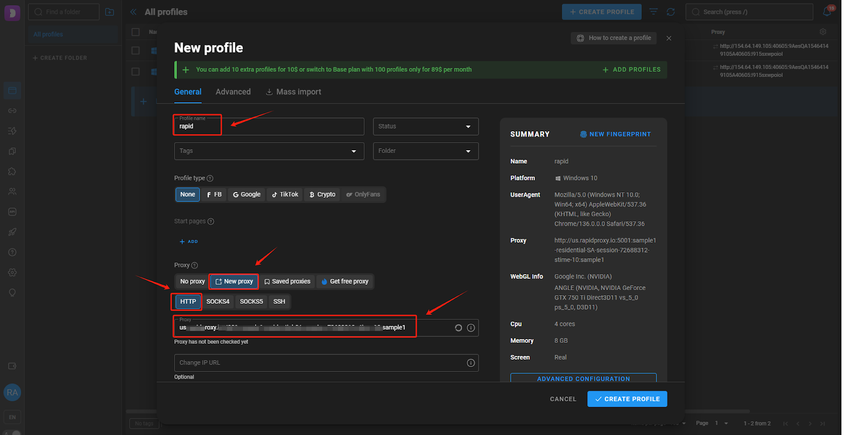Open the filter icon beside Create Profile
Image resolution: width=845 pixels, height=435 pixels.
click(653, 12)
